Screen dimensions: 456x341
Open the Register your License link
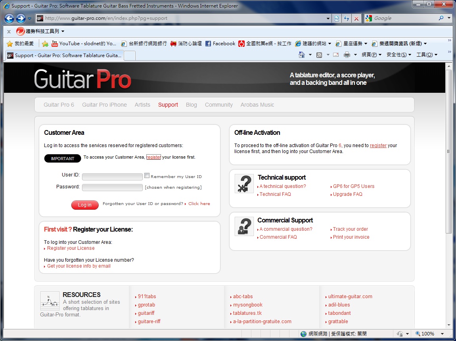tap(71, 248)
